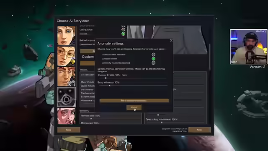Click the 'Threats' section heading

tap(84, 70)
